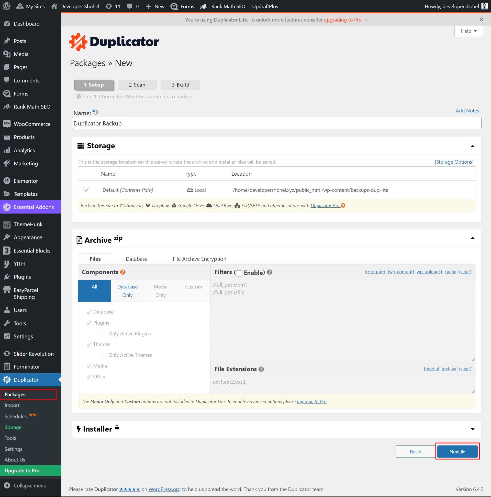
Task: Click the Filters help question icon
Action: 270,272
